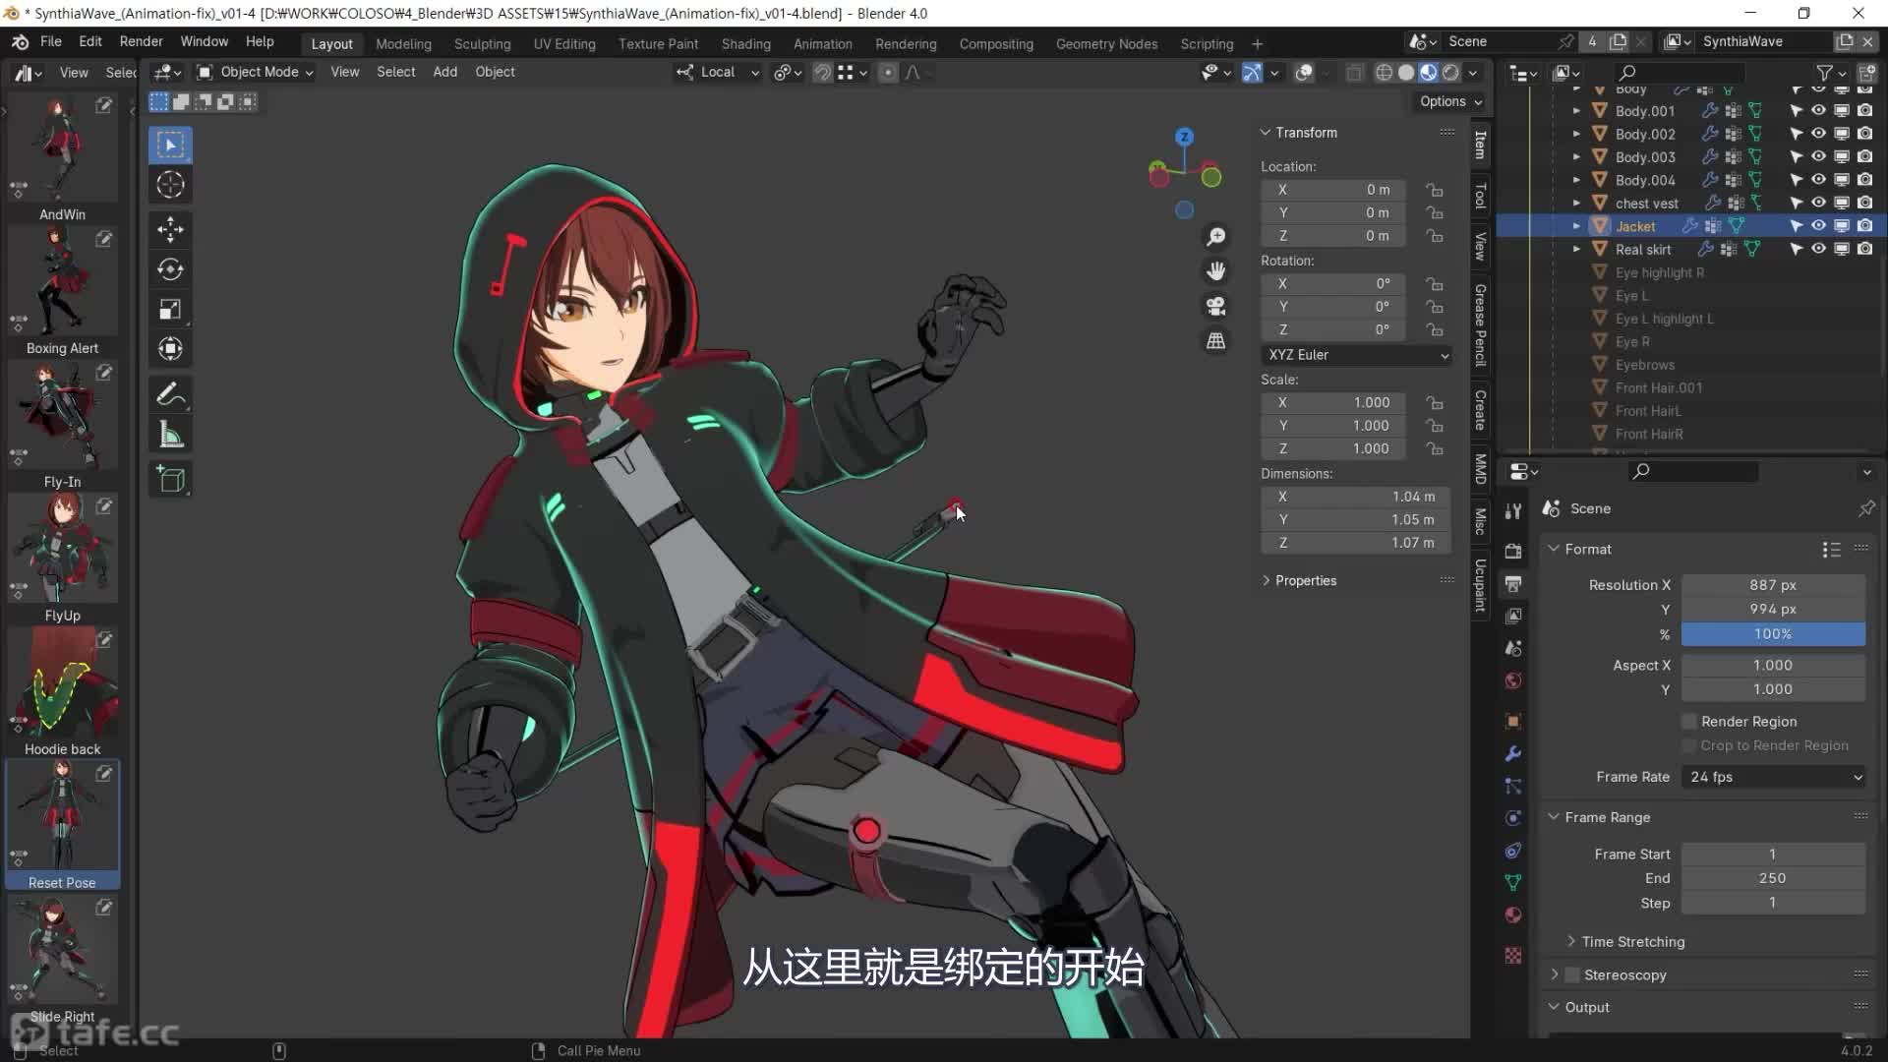Open the Frame Rate 24 fps dropdown
The height and width of the screenshot is (1062, 1888).
(x=1774, y=777)
